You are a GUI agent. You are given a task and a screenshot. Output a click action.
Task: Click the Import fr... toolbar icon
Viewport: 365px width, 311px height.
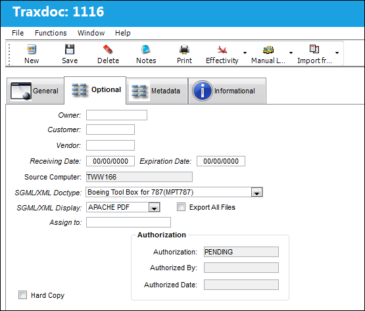click(314, 49)
